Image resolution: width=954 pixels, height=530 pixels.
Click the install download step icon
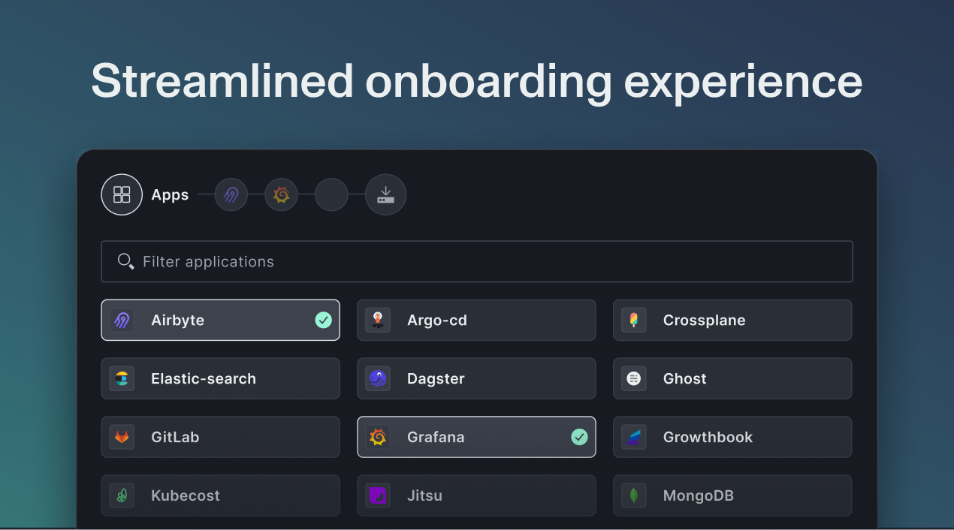pos(385,194)
